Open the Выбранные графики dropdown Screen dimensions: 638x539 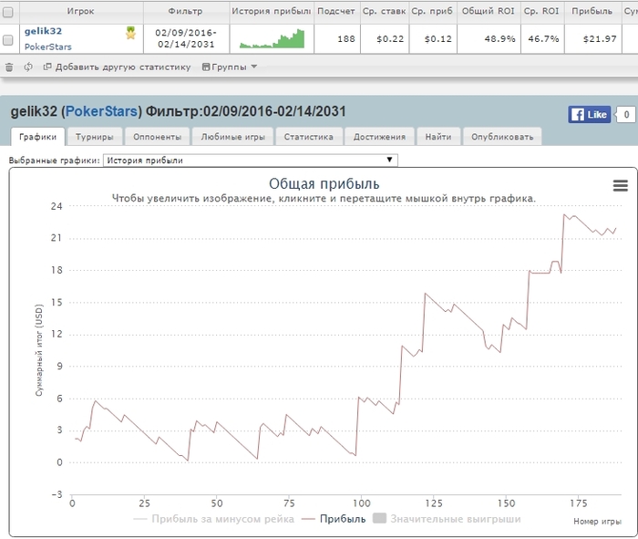[251, 160]
